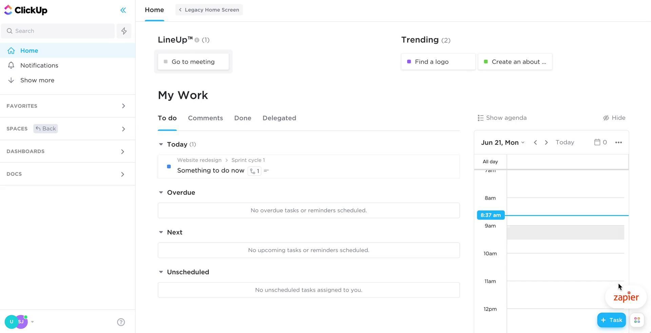Click the subtask count icon on task
651x333 pixels.
255,171
